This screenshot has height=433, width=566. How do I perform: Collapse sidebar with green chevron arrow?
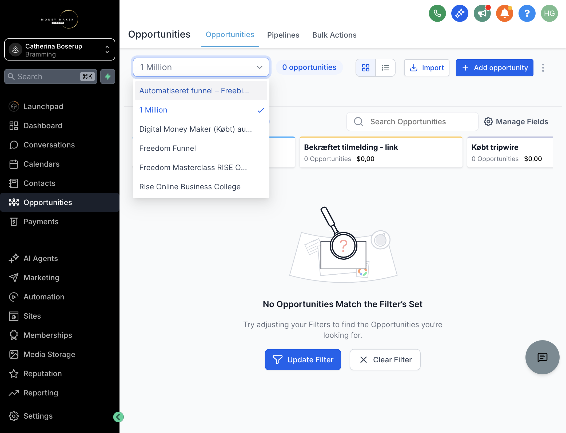pyautogui.click(x=118, y=417)
